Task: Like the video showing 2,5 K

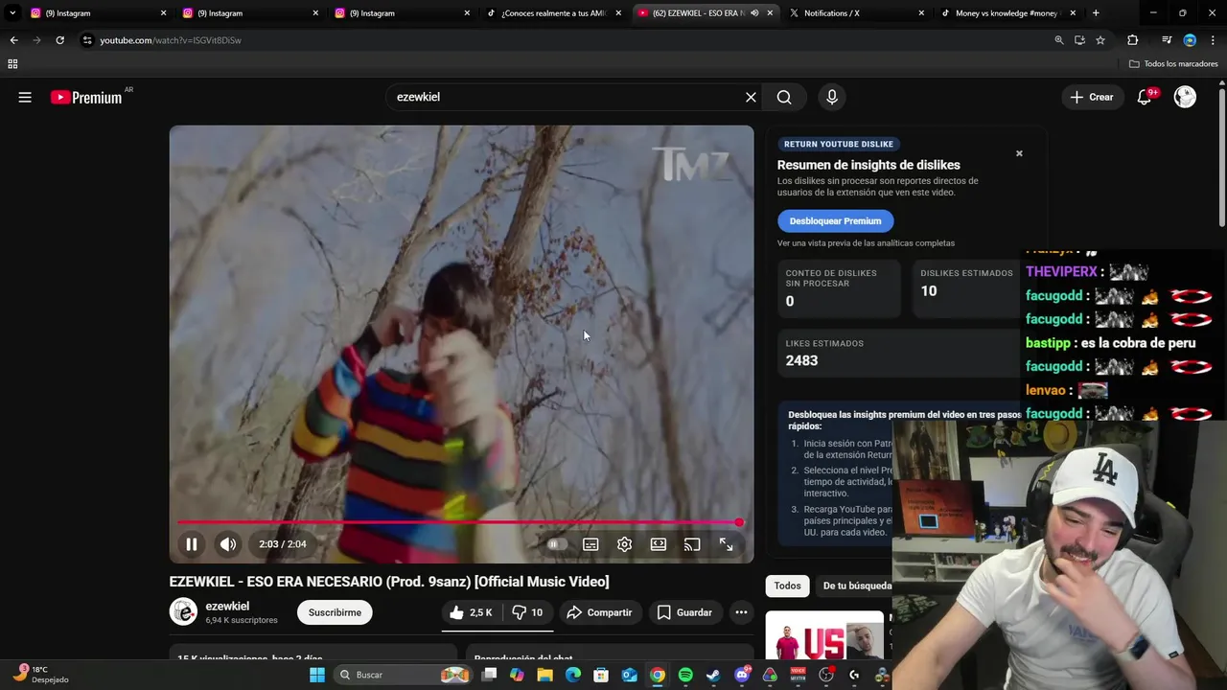Action: (471, 612)
